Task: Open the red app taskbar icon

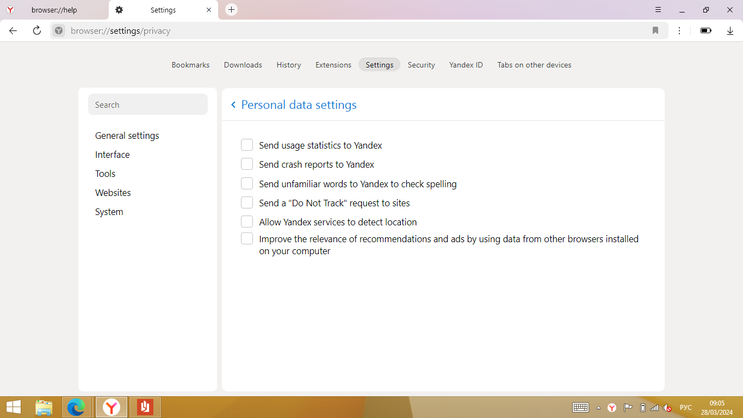Action: (145, 407)
